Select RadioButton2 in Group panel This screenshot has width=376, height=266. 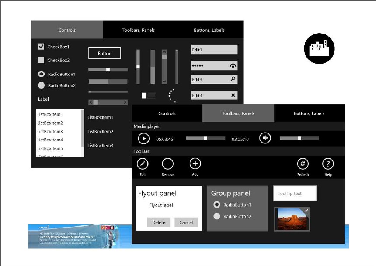coord(216,216)
